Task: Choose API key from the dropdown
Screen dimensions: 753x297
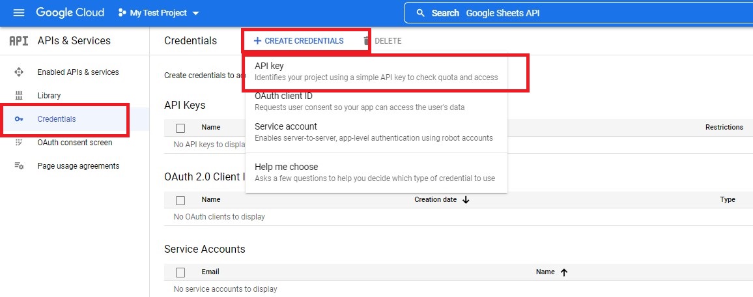Action: tap(376, 71)
